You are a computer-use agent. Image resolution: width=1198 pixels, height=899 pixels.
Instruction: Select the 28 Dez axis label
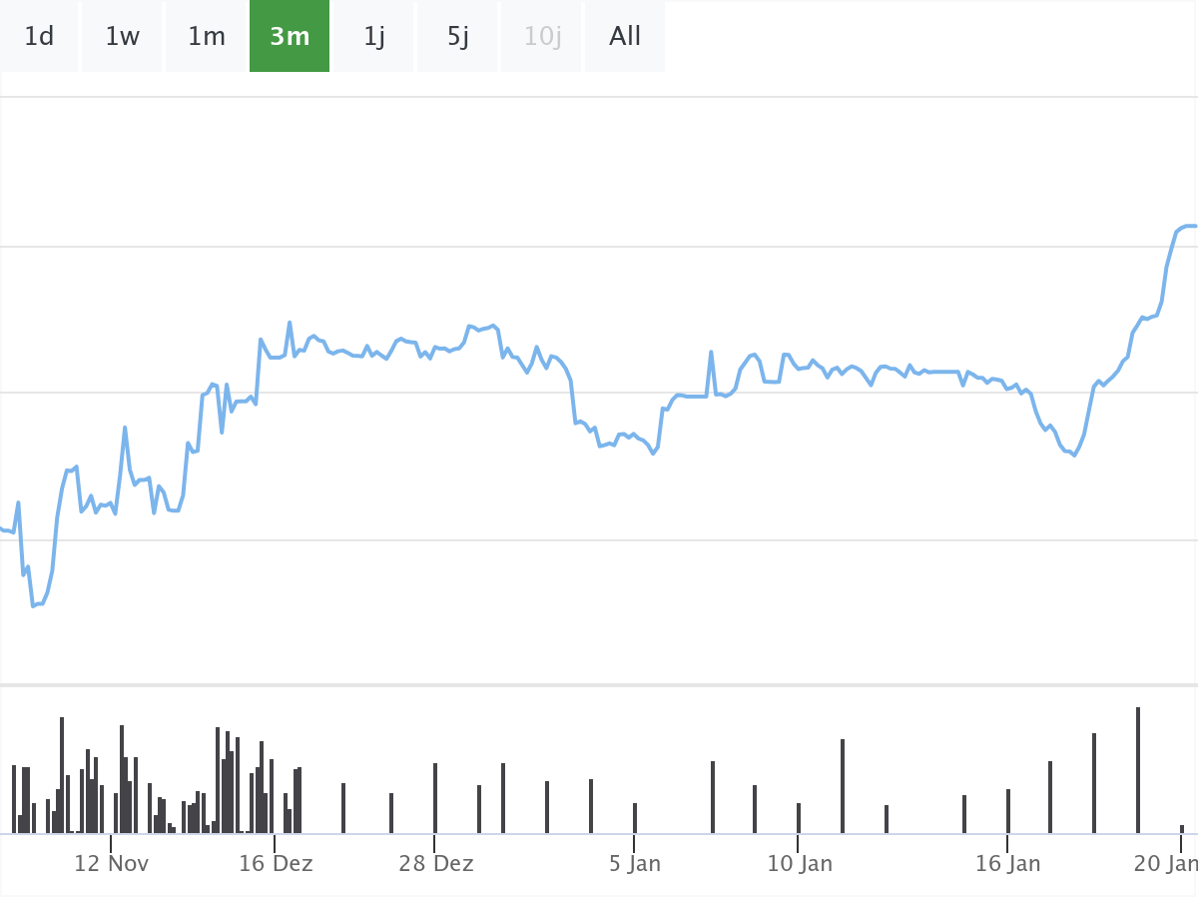[x=436, y=863]
